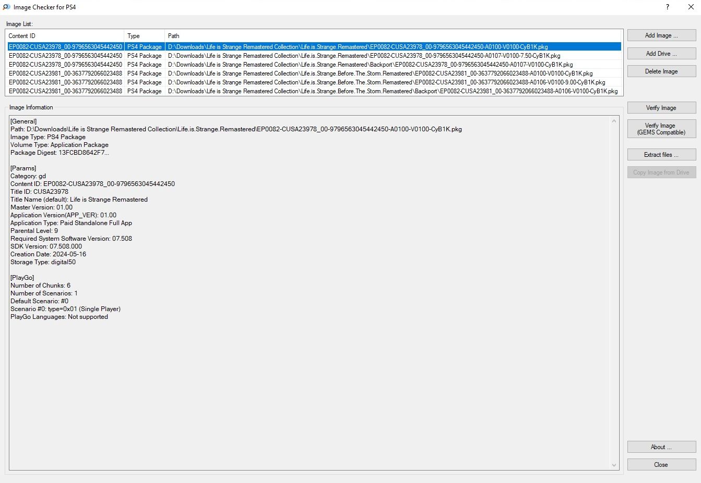Click the Add Drive ... button
The image size is (701, 483).
tap(661, 54)
